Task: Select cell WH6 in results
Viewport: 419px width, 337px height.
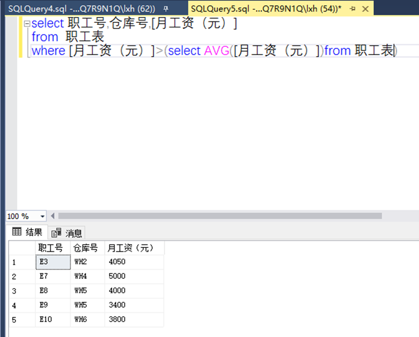Action: pos(88,320)
